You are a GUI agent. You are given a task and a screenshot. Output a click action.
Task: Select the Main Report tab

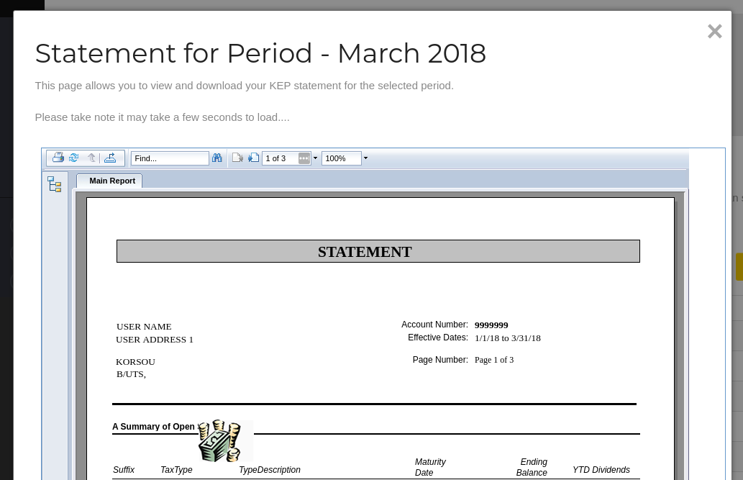[111, 181]
